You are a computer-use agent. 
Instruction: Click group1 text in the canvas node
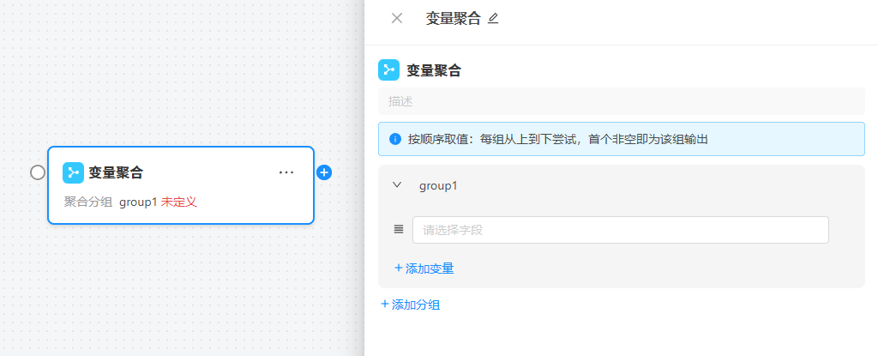coord(138,202)
